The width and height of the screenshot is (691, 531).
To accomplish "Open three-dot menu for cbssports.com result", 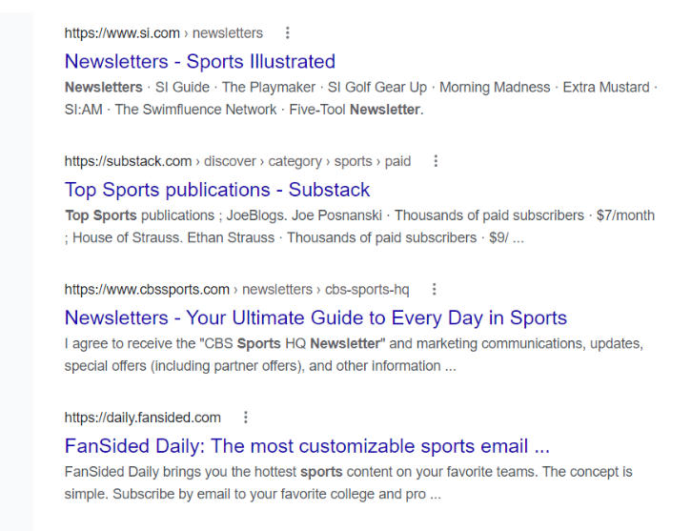I will pos(435,289).
